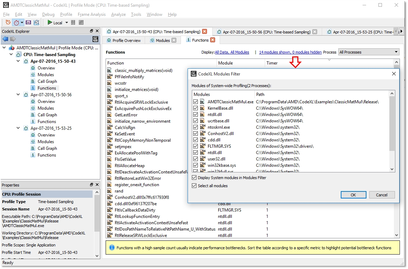Collapse AMDTClassicMatMul project tree node
The height and width of the screenshot is (269, 408).
pyautogui.click(x=4, y=48)
